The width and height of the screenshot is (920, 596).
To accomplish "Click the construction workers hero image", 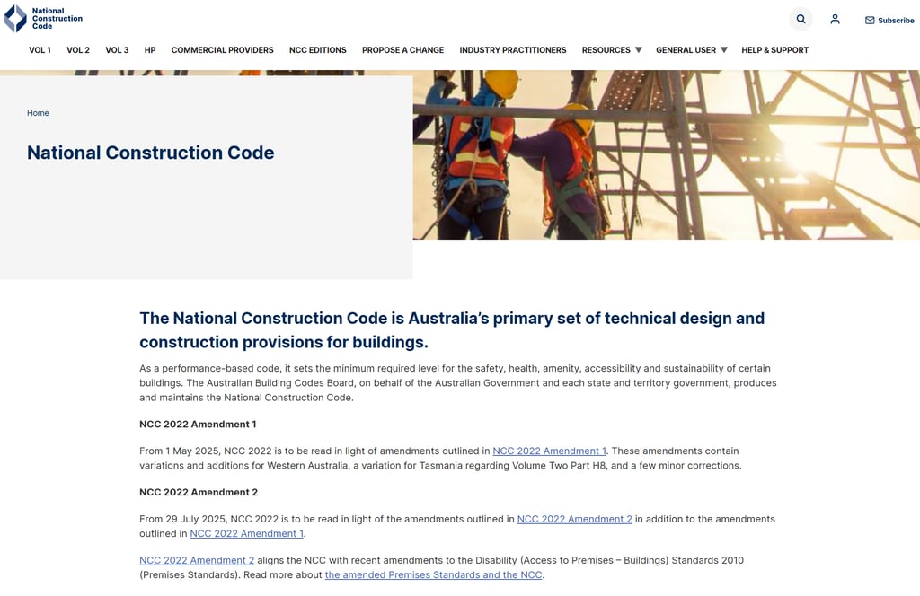I will click(x=666, y=154).
